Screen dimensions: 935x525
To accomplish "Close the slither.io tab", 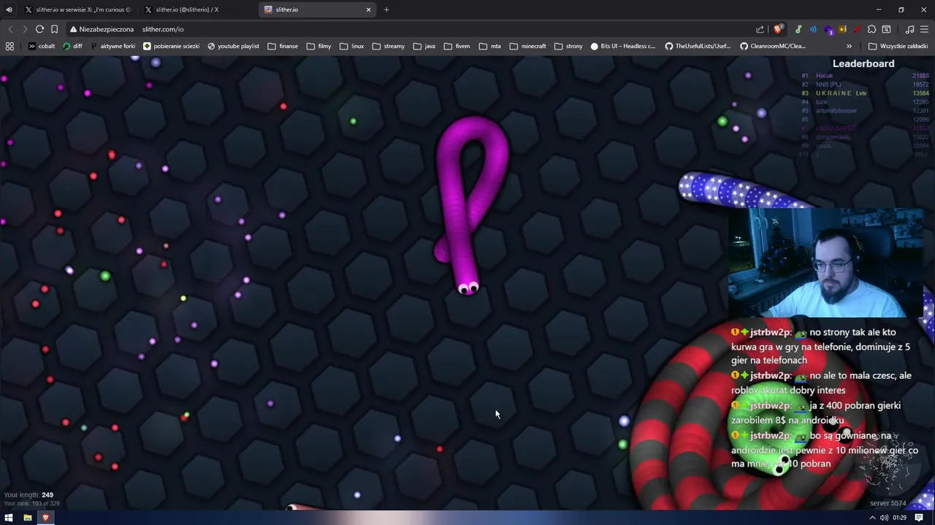I will click(368, 9).
